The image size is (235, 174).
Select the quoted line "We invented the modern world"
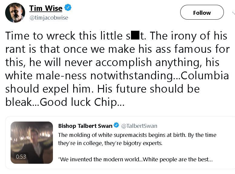[100, 159]
